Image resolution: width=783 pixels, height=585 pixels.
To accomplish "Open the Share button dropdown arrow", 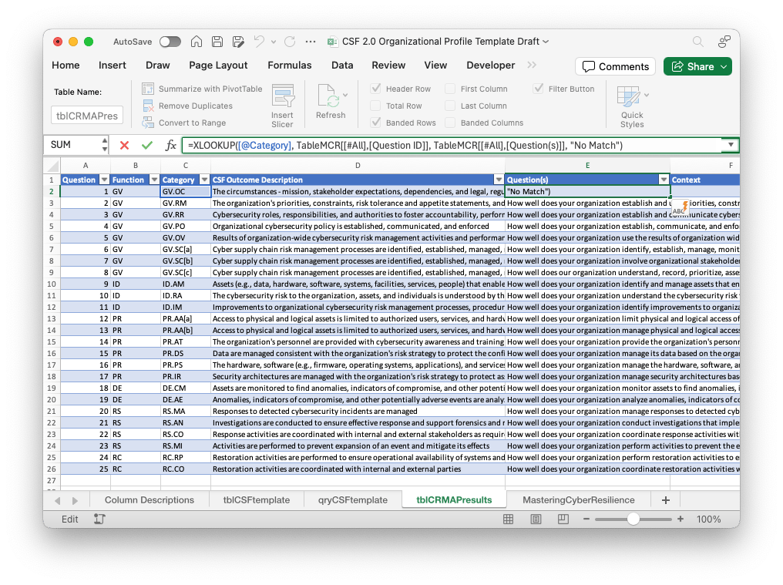I will [x=724, y=66].
